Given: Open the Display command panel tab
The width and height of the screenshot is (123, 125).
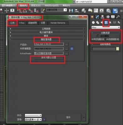Looking at the screenshot, I should point(113,17).
